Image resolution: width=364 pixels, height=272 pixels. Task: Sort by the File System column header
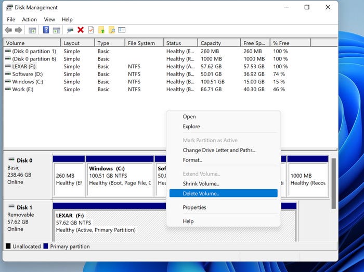tap(144, 43)
